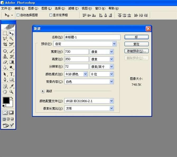
Task: Select the Eraser tool
Action: 5,62
